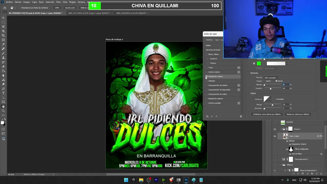The width and height of the screenshot is (327, 184).
Task: Select the Type tool
Action: (x=3, y=93)
